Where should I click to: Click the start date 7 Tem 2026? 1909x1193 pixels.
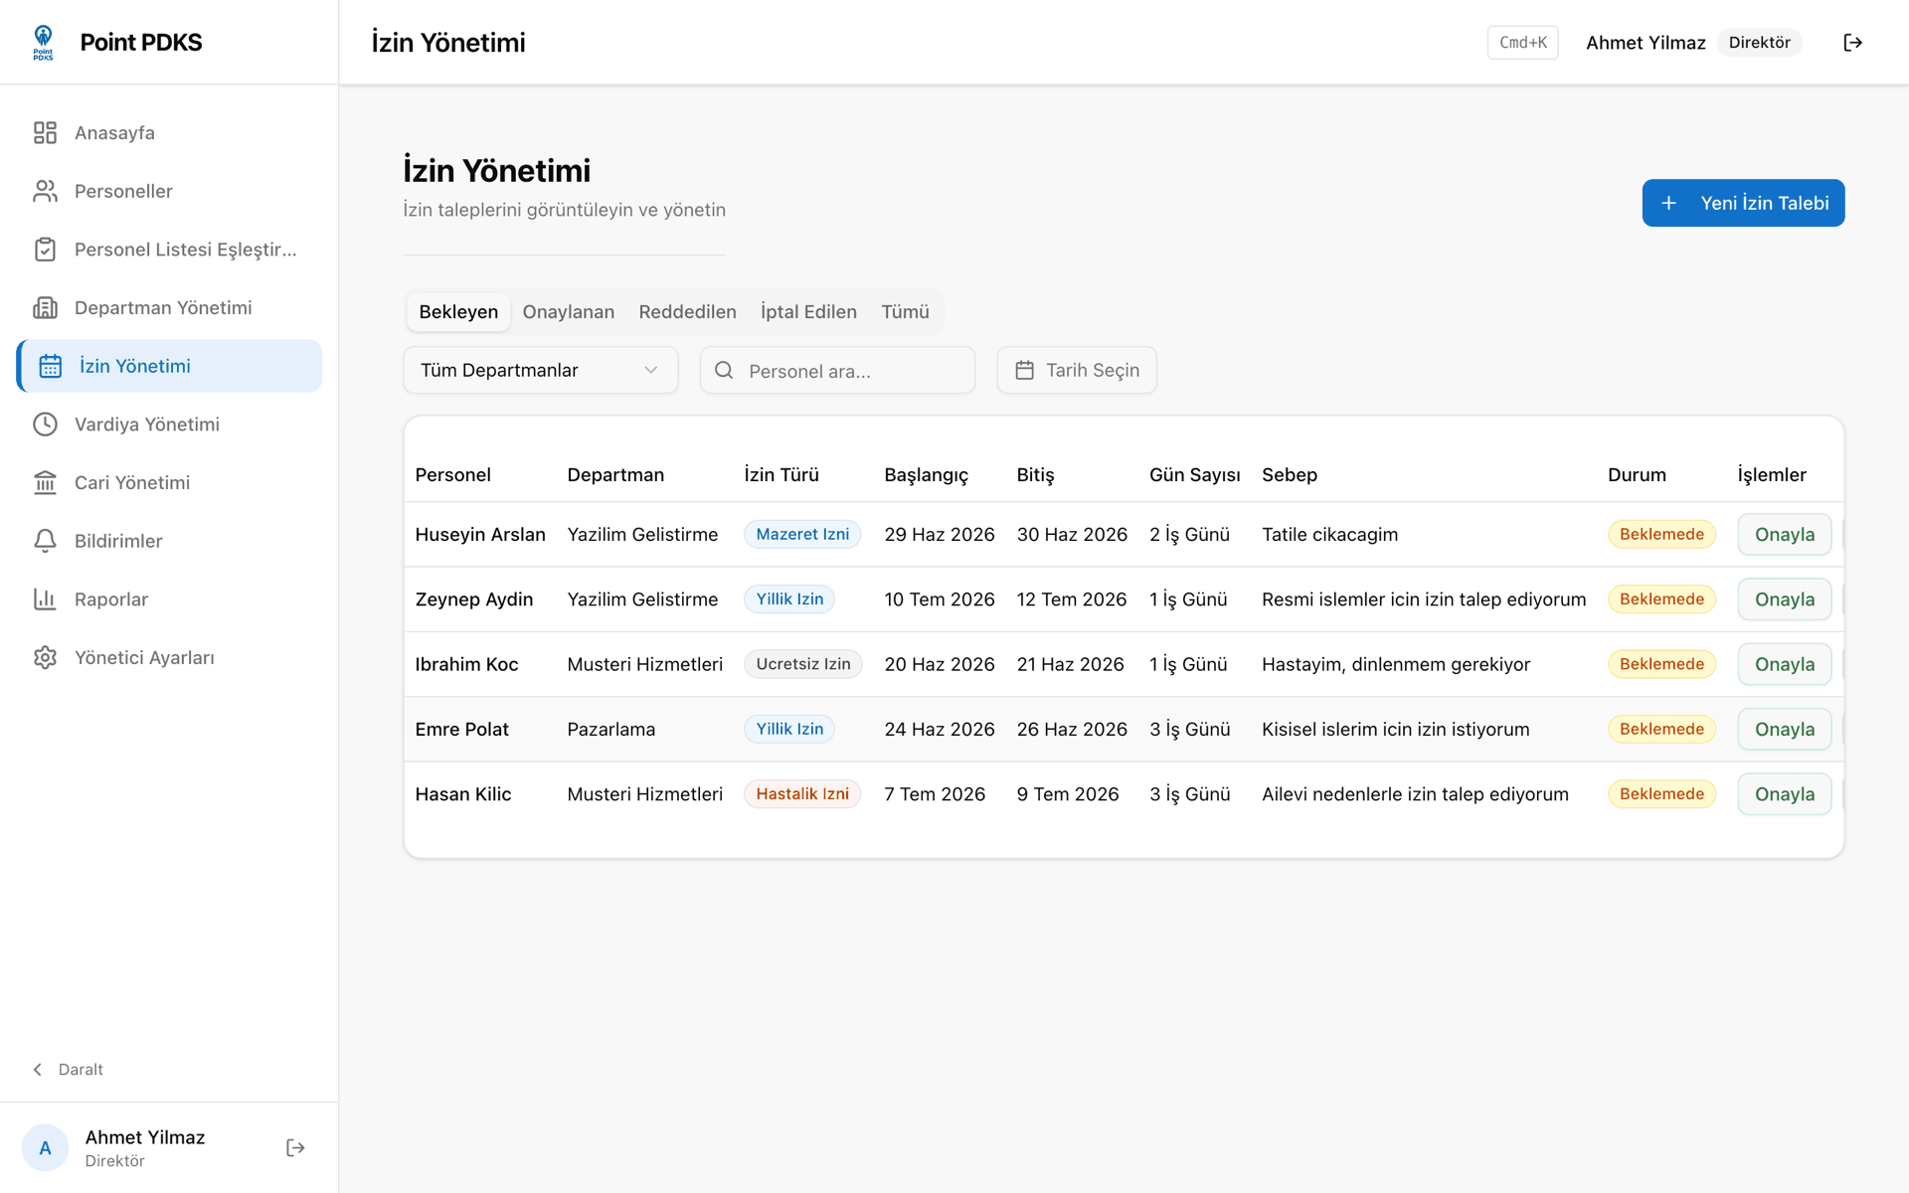point(935,794)
